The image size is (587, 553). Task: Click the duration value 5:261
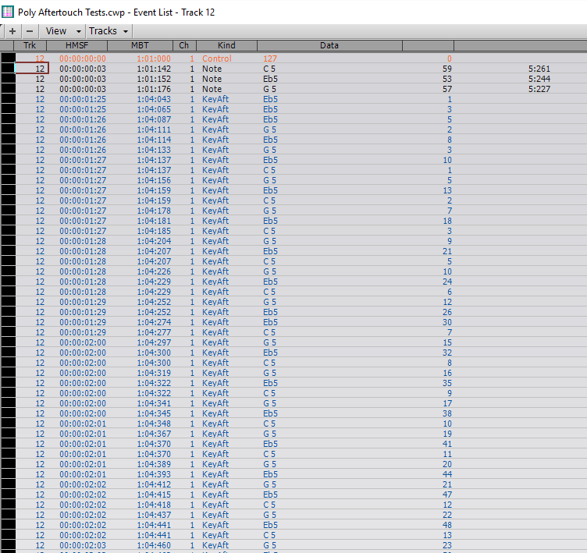click(539, 69)
